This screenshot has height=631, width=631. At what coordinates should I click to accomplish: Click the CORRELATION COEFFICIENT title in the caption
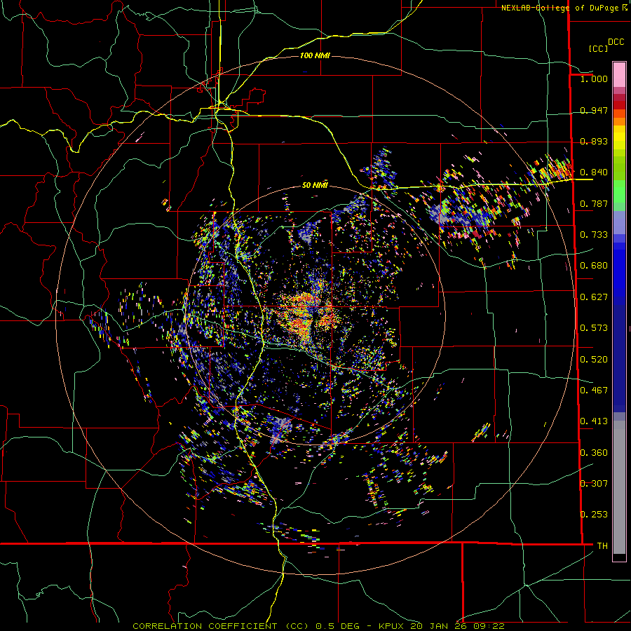(205, 626)
